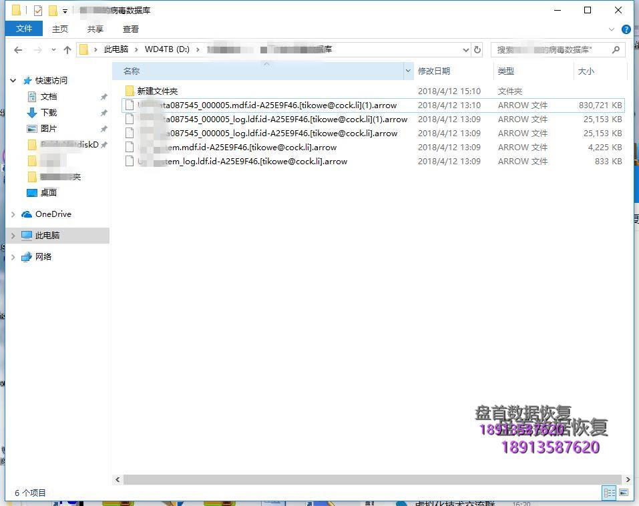Click the horizontal scrollbar track
The height and width of the screenshot is (506, 639).
[x=372, y=479]
